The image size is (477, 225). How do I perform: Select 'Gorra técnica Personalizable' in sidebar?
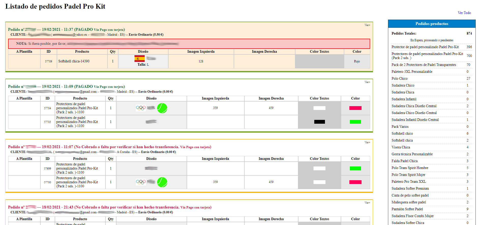432,154
